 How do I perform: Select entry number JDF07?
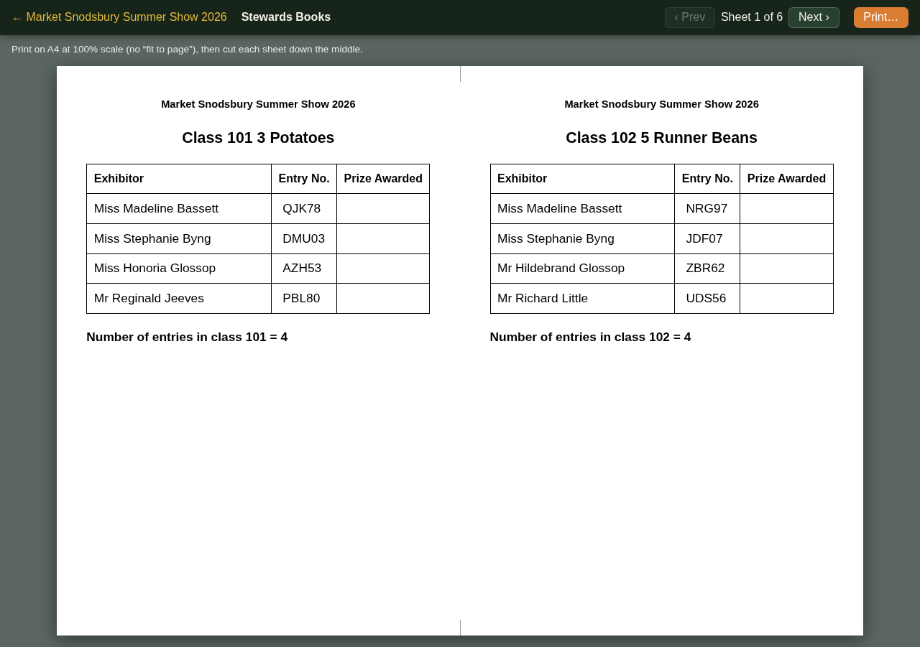click(x=704, y=239)
